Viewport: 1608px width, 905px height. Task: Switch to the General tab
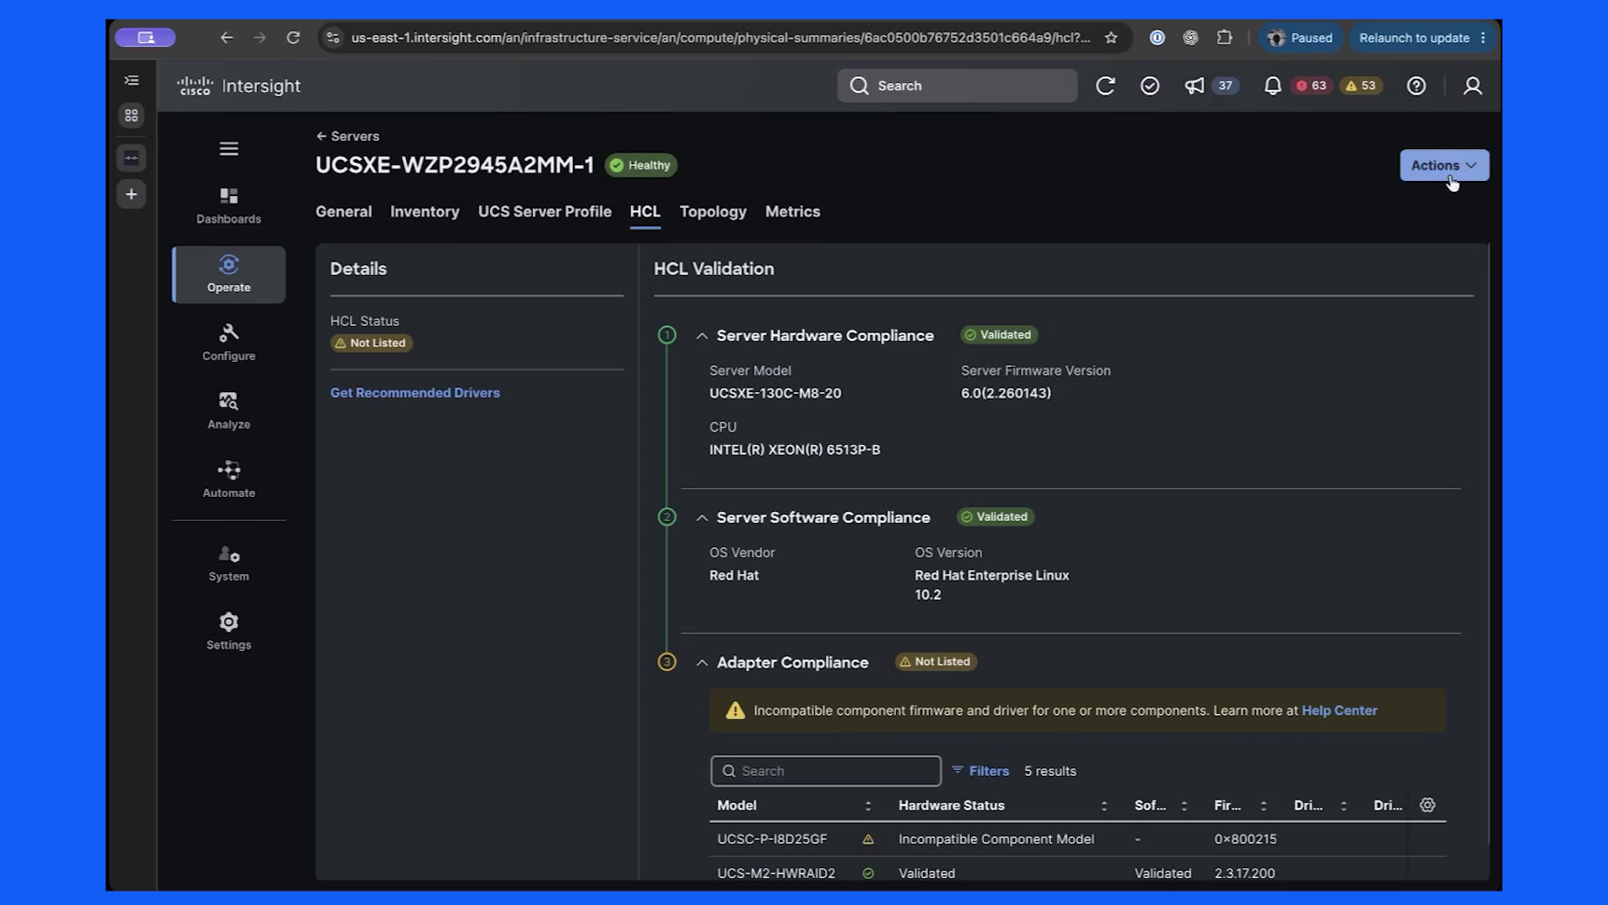(343, 212)
